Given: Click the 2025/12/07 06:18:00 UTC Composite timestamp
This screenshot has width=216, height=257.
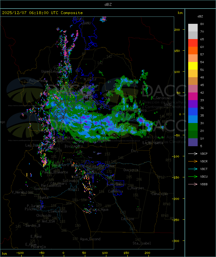Looking at the screenshot, I should (42, 13).
